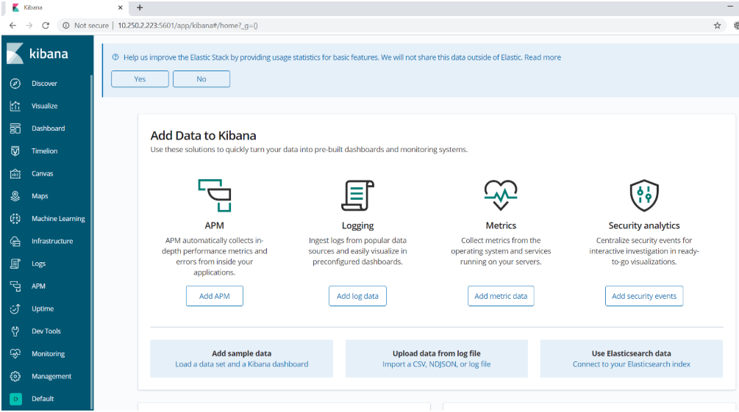Close the Kibana browser tab

(x=120, y=7)
